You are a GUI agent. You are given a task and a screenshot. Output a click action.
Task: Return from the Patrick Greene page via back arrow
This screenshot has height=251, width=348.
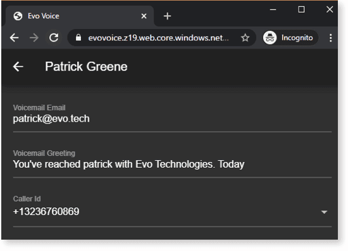click(x=18, y=67)
